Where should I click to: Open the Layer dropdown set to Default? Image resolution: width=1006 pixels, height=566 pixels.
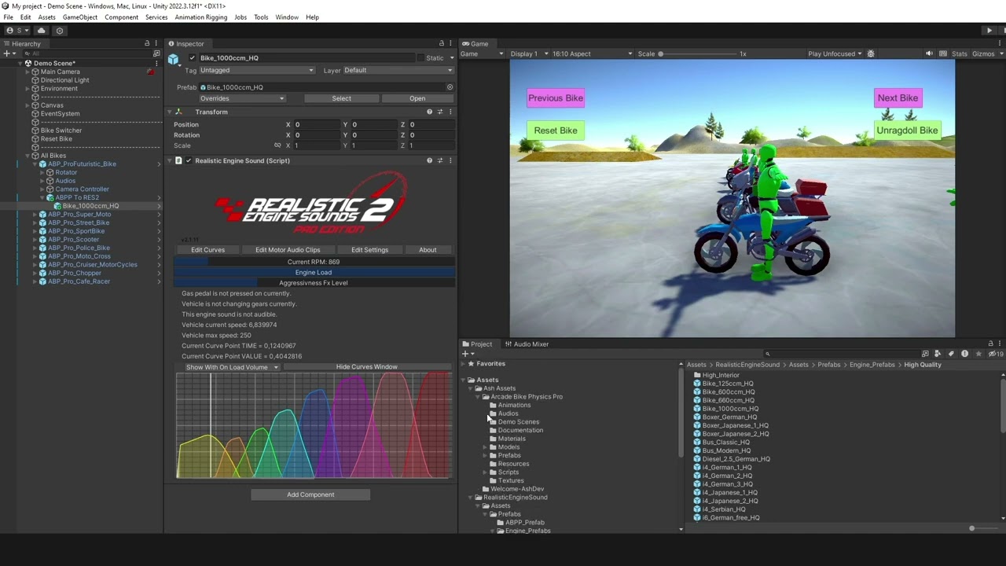coord(397,70)
